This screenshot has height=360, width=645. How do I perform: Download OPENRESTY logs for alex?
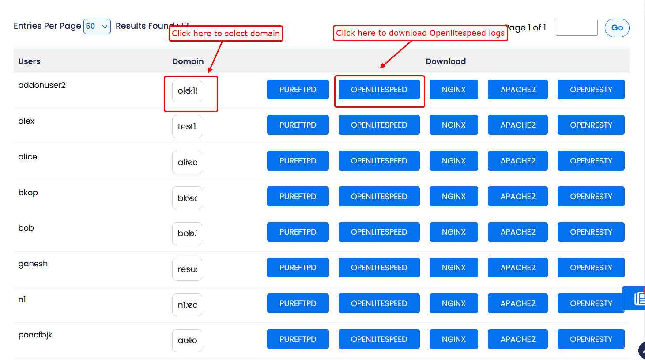pos(591,125)
